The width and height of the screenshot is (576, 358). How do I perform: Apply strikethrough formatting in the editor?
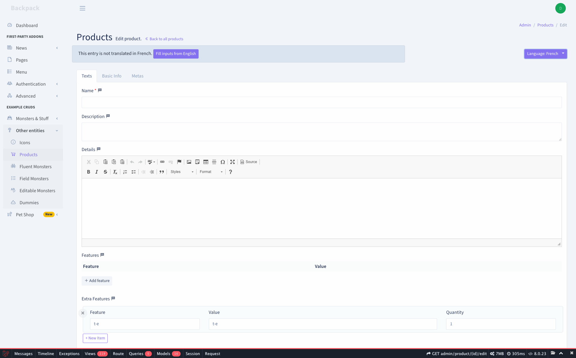point(105,172)
